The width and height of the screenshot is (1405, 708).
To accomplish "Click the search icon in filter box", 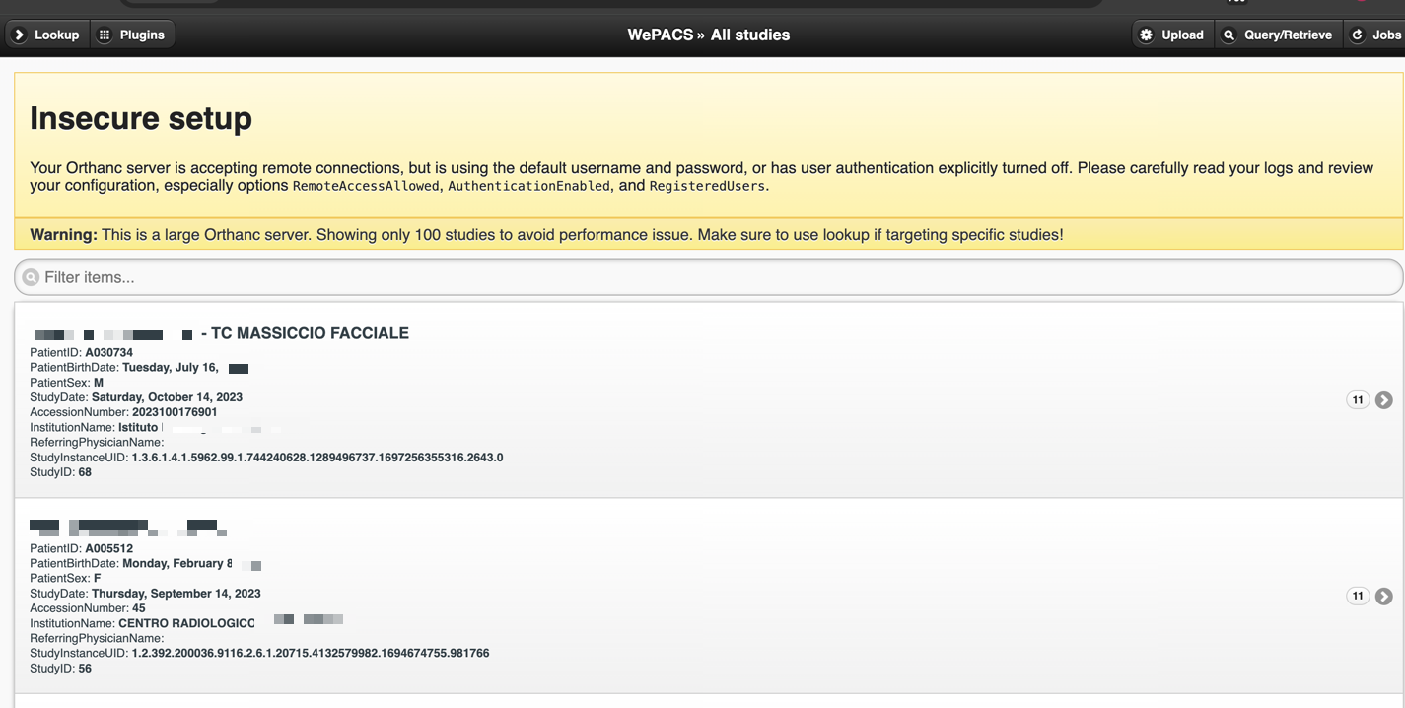I will pyautogui.click(x=31, y=277).
